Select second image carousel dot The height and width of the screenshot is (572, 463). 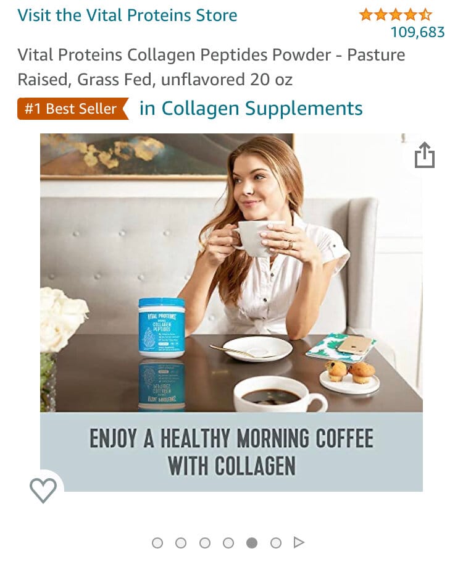(x=181, y=543)
